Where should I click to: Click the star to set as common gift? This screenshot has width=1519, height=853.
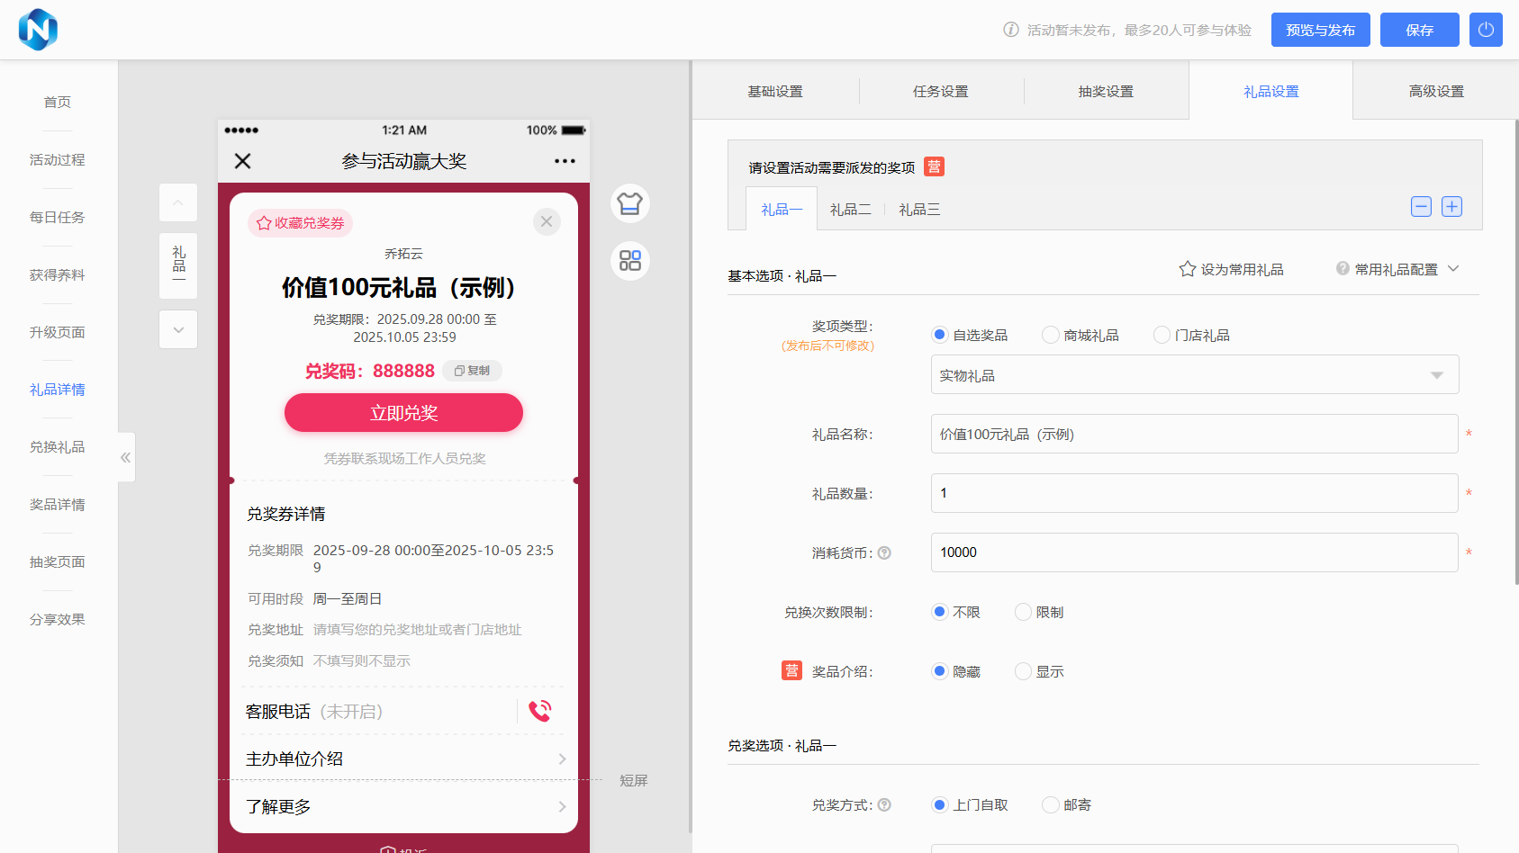[1188, 269]
